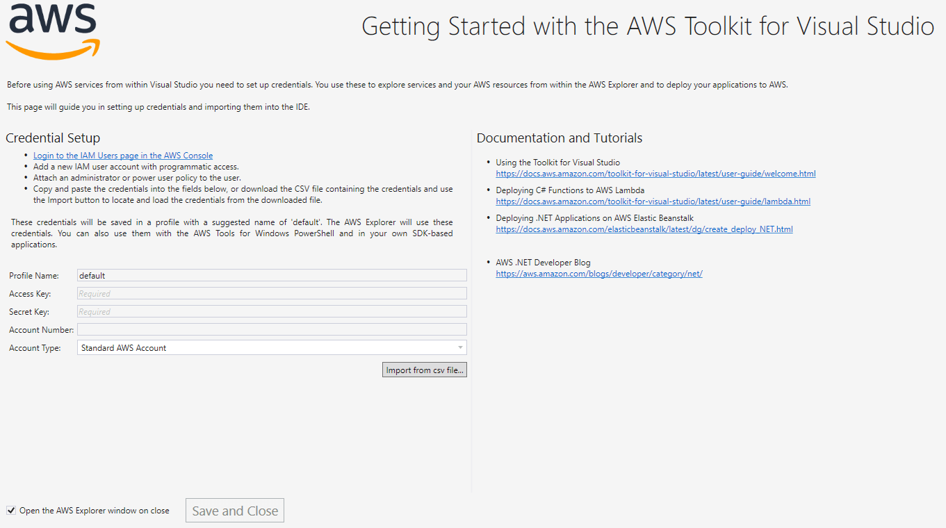This screenshot has width=946, height=528.
Task: Open the AWS .NET Developer Blog link
Action: coord(599,274)
